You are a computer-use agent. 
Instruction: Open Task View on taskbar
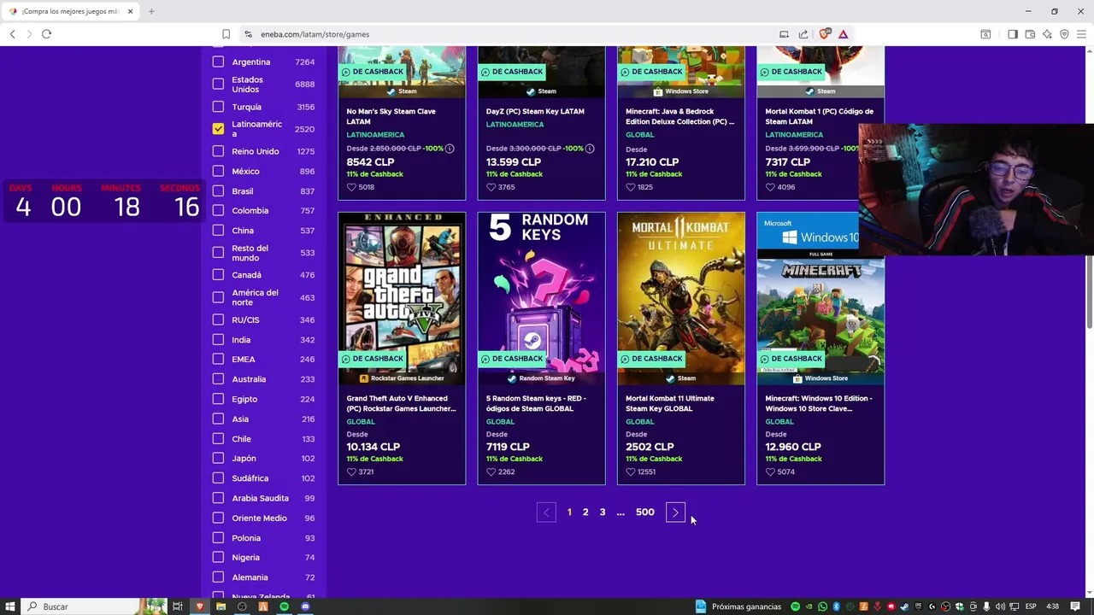pos(178,606)
